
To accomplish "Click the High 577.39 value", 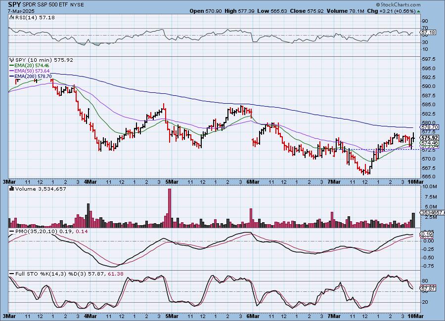I will coord(239,11).
